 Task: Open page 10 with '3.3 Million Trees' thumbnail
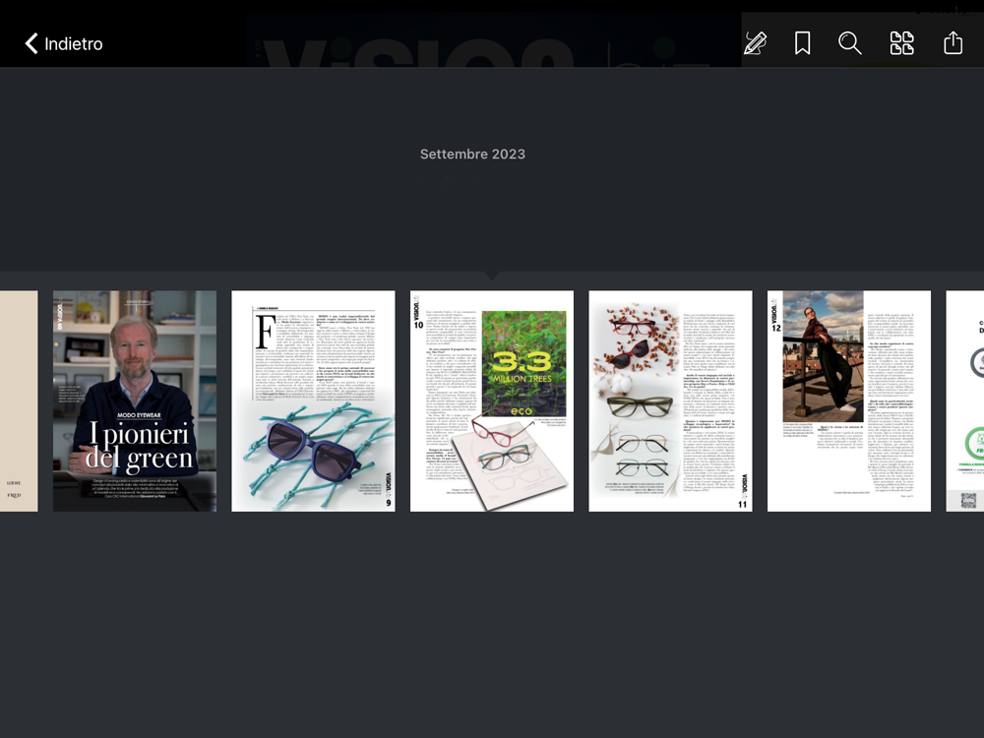492,400
